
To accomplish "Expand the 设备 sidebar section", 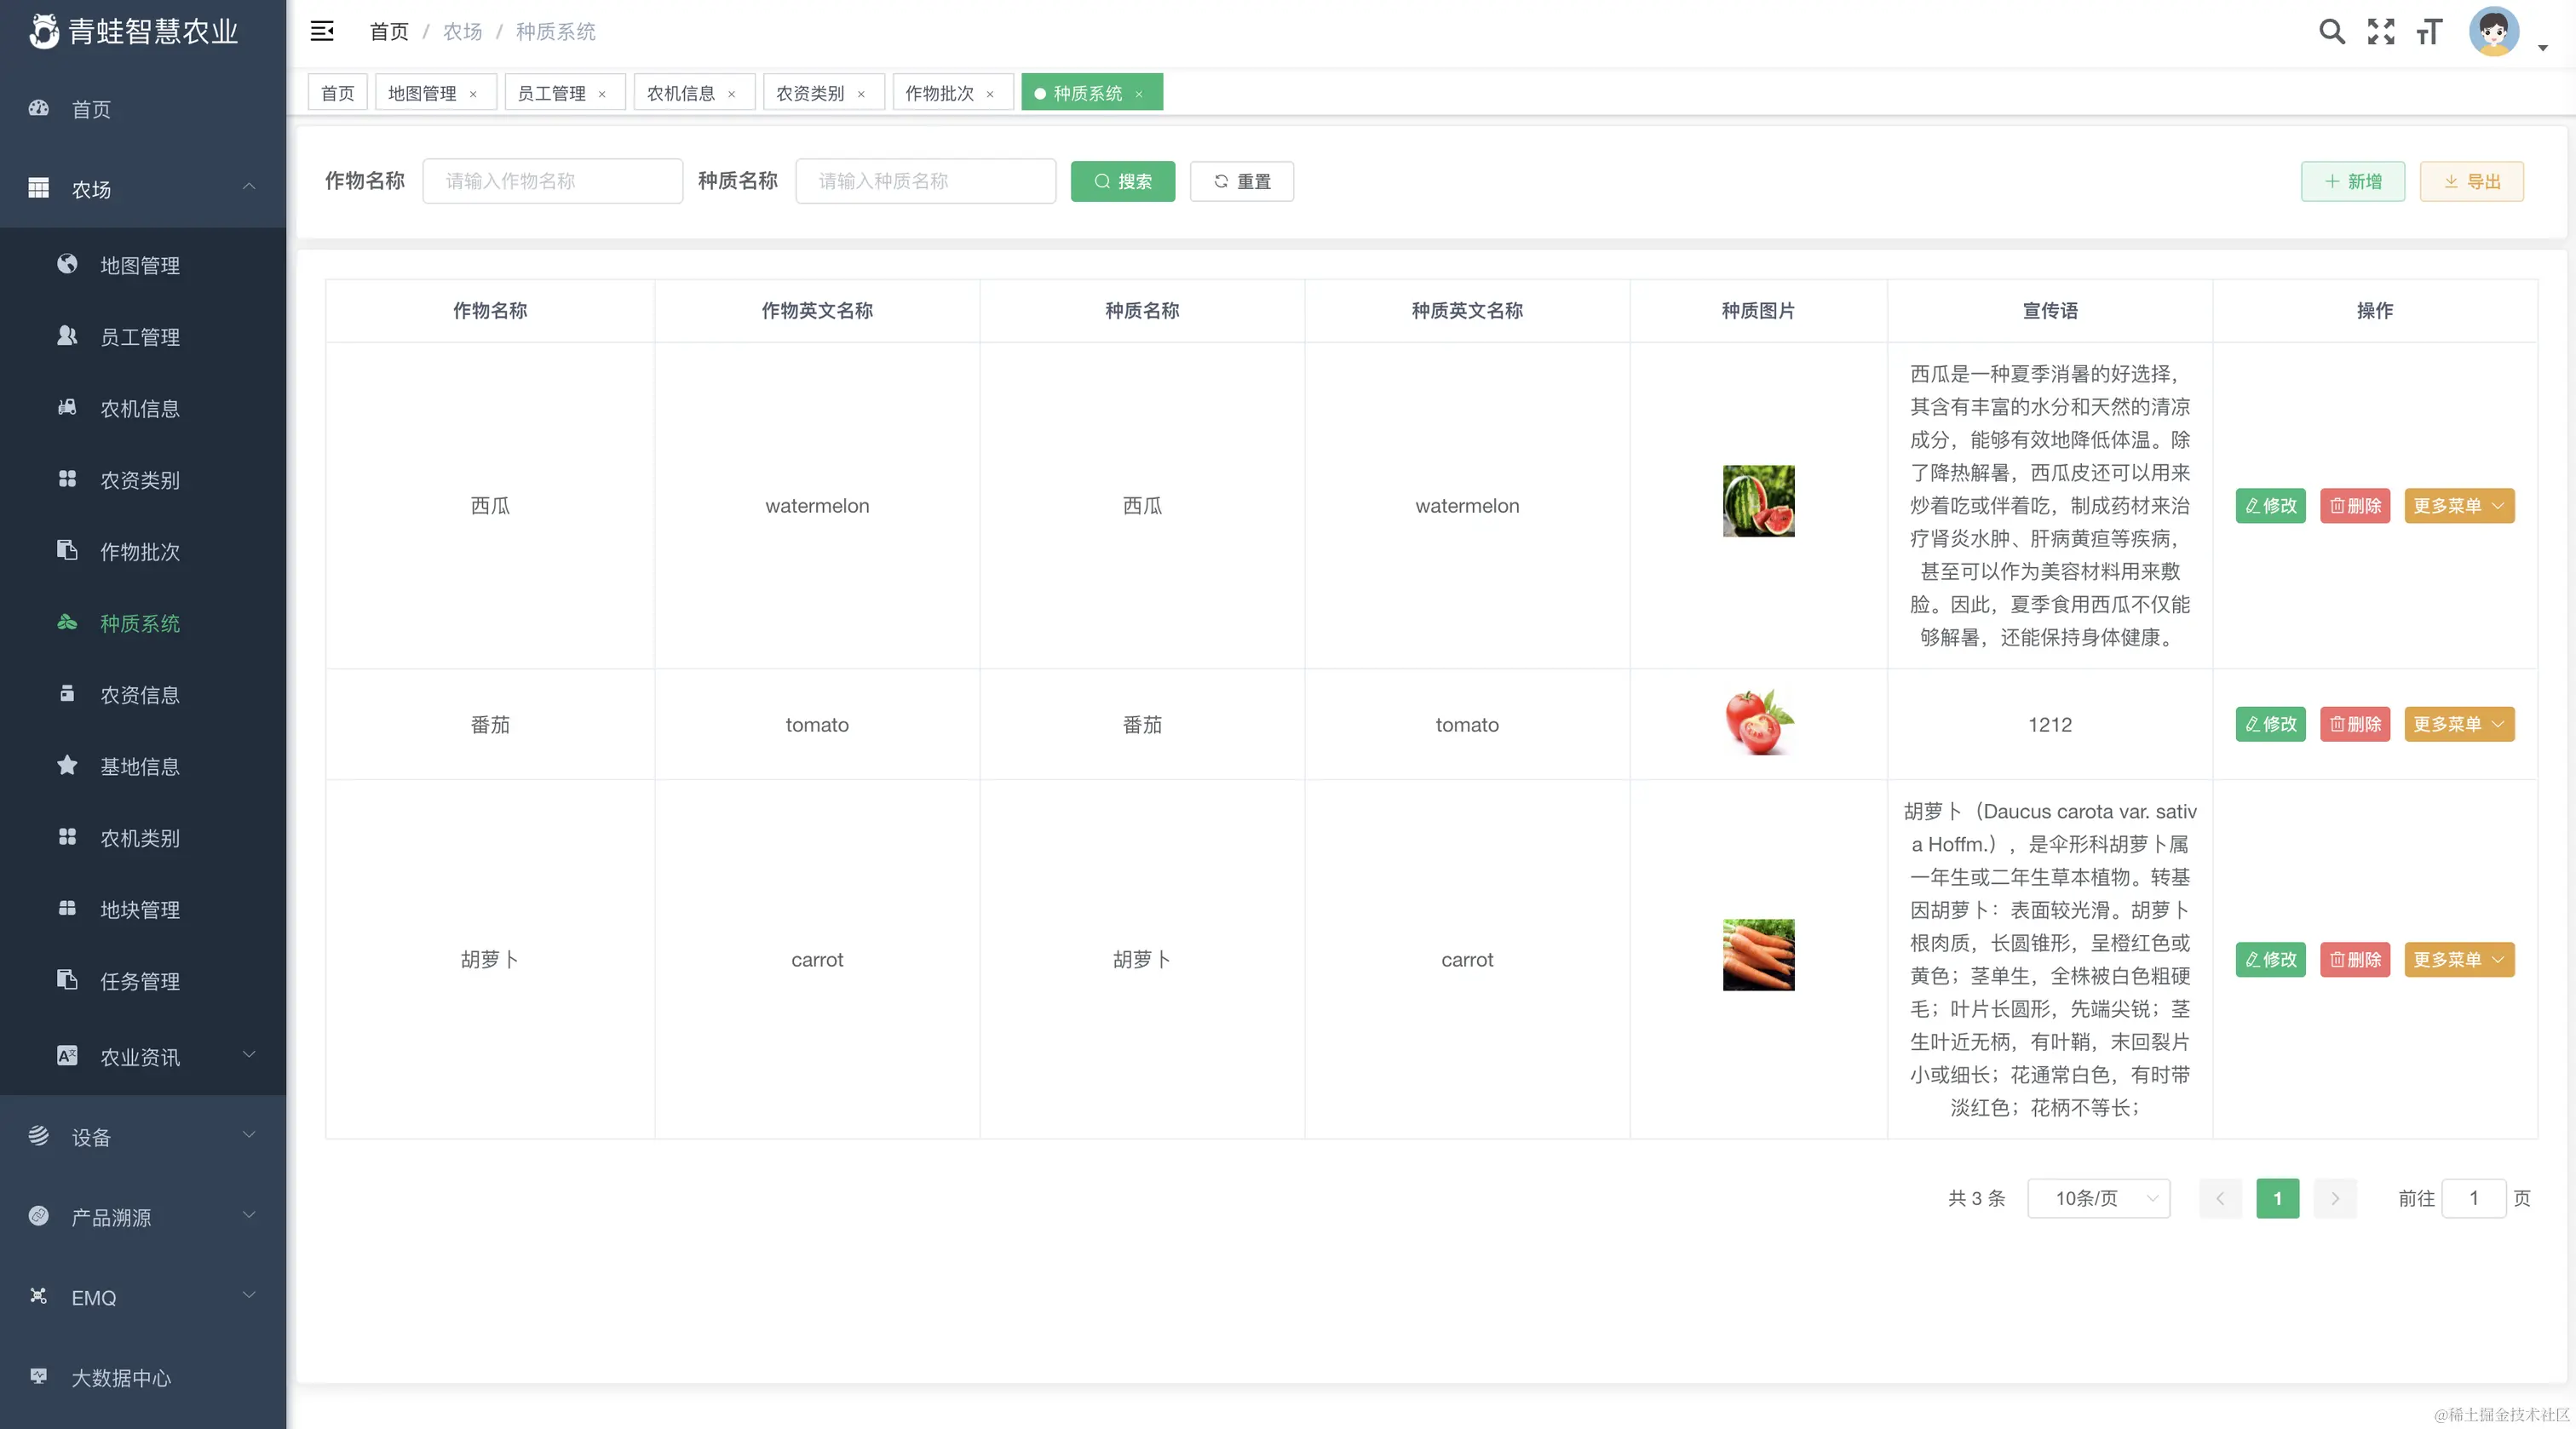I will coord(91,1136).
